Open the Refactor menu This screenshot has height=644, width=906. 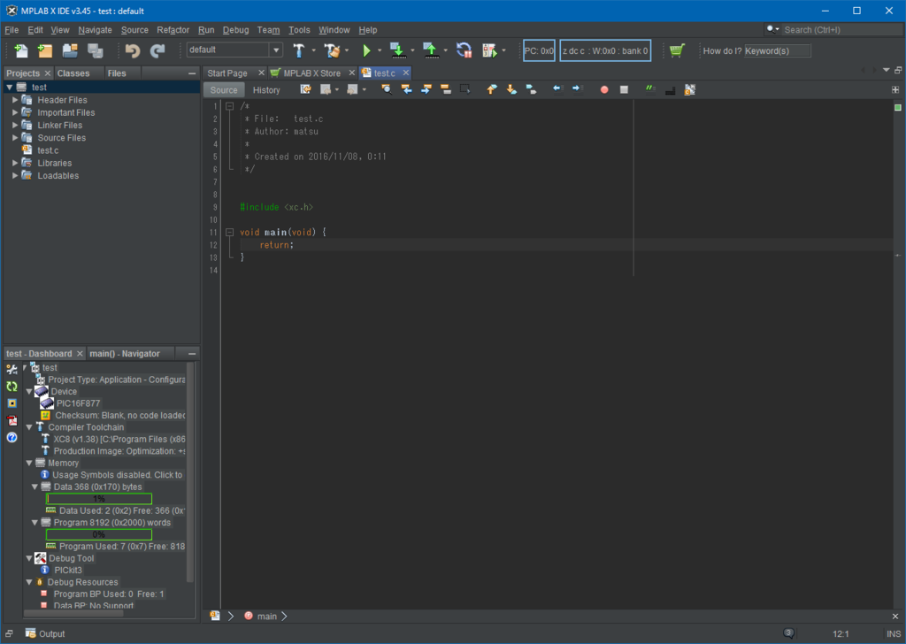coord(173,30)
